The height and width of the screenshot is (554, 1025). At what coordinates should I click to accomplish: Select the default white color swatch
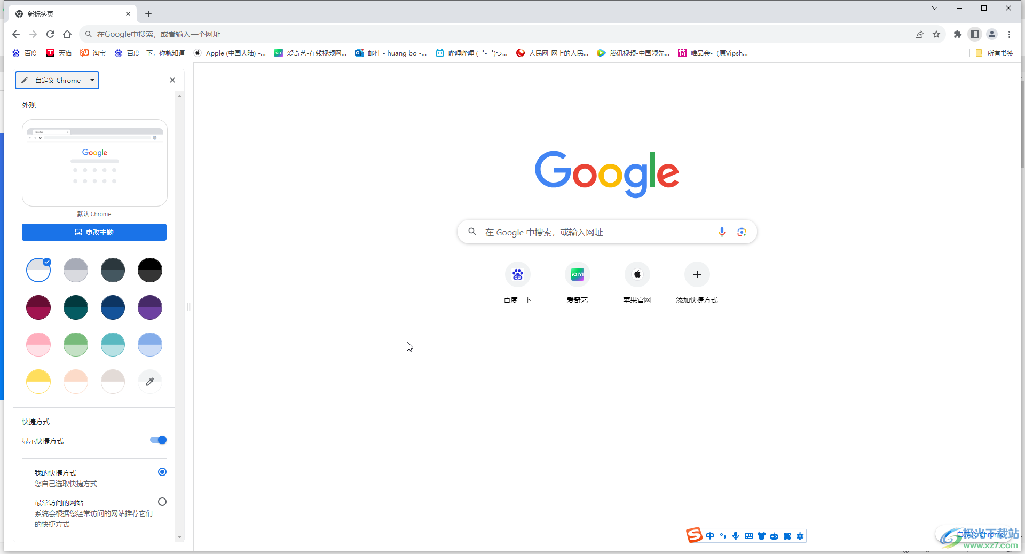coord(38,270)
